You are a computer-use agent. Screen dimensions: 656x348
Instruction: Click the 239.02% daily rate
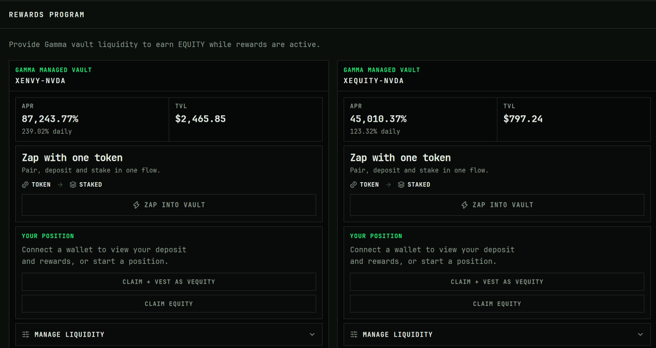(x=47, y=131)
